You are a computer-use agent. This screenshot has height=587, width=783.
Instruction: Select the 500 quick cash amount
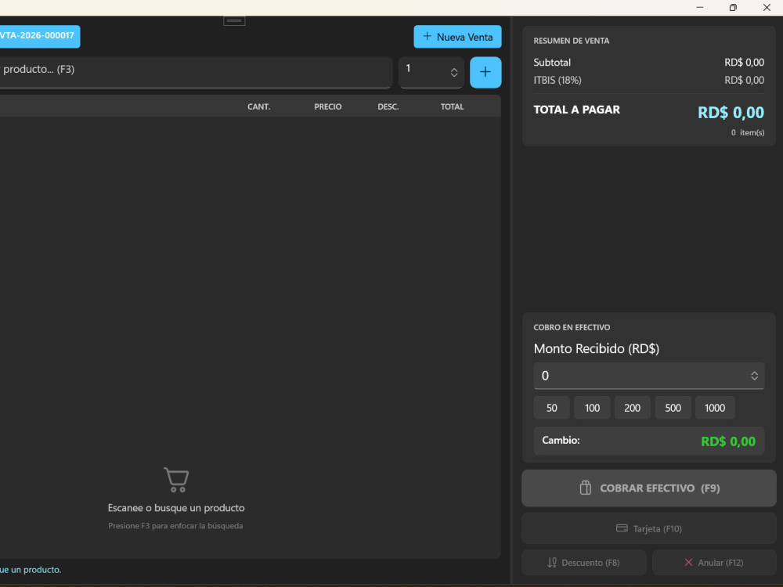tap(673, 408)
